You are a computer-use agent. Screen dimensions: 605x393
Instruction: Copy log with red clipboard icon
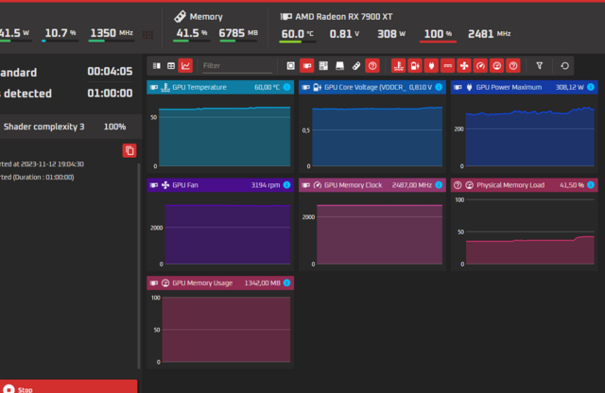pyautogui.click(x=129, y=150)
